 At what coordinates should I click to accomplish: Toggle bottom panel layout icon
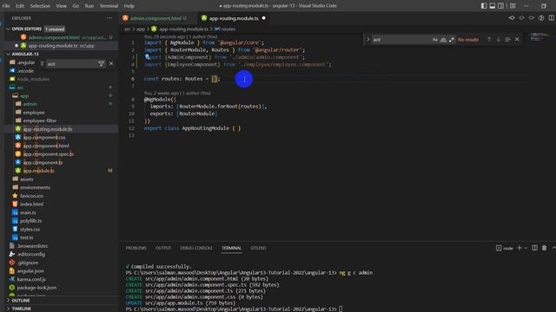coord(493,6)
